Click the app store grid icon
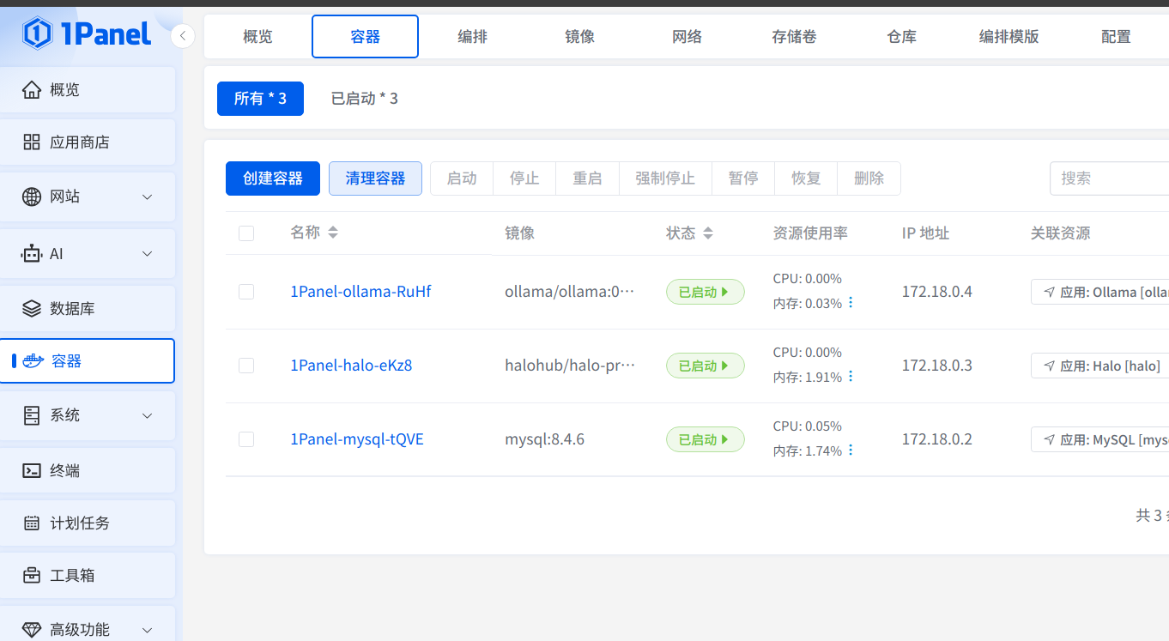The image size is (1169, 641). 32,142
